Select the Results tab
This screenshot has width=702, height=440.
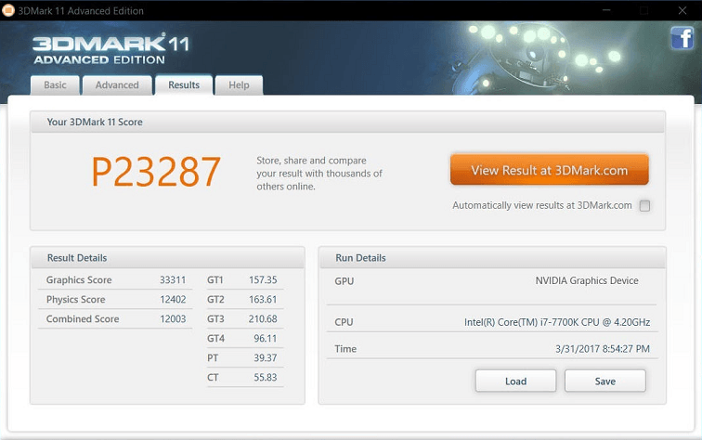click(x=184, y=85)
